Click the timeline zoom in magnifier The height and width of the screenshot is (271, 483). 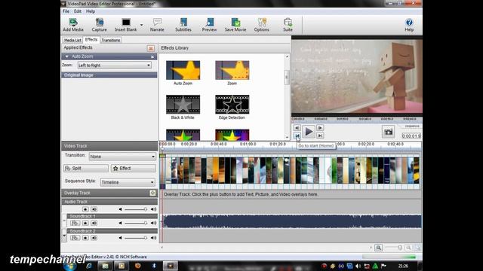(x=378, y=248)
